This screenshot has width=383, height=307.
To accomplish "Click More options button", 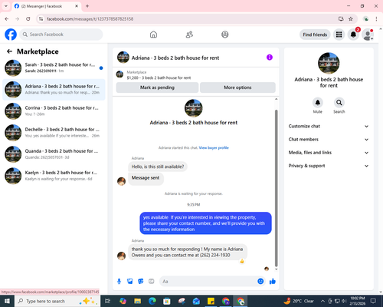I will point(237,87).
